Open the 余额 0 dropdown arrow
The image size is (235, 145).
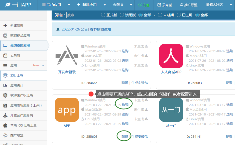click(131, 5)
